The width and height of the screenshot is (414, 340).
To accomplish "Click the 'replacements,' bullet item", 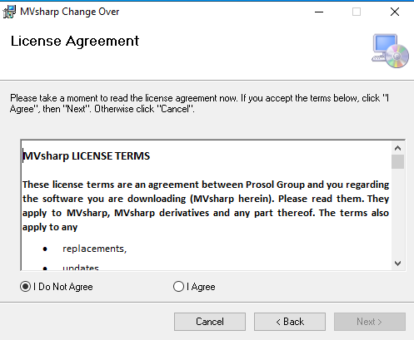I will 94,249.
